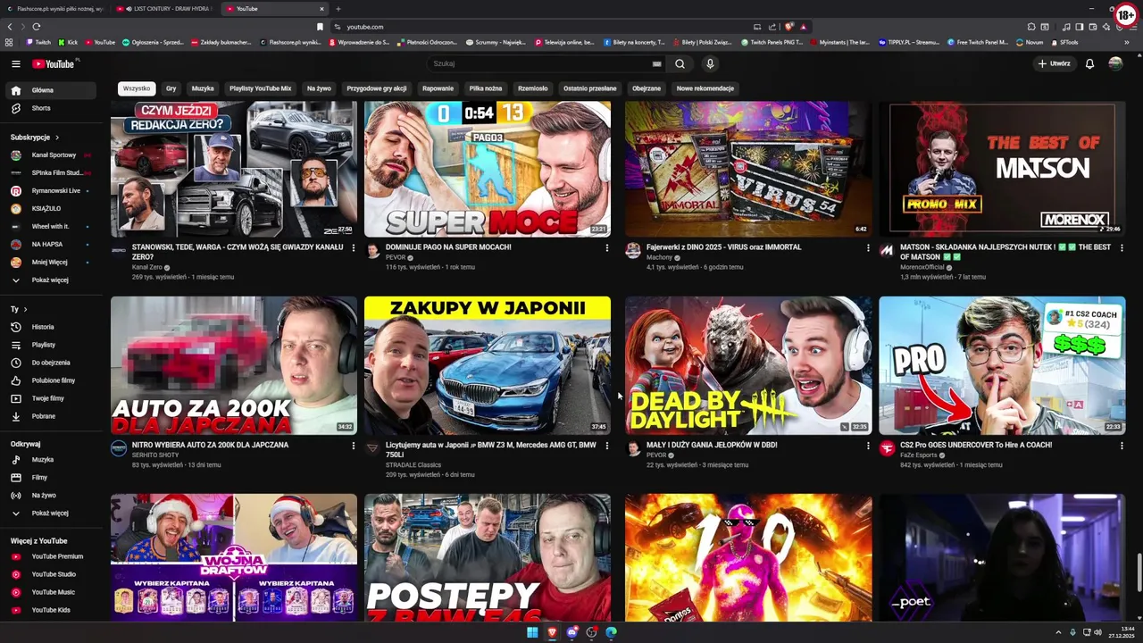Expand the Subskrypcje section chevron

[57, 138]
